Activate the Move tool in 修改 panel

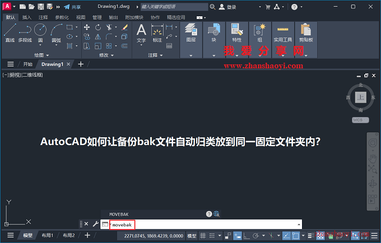point(87,27)
